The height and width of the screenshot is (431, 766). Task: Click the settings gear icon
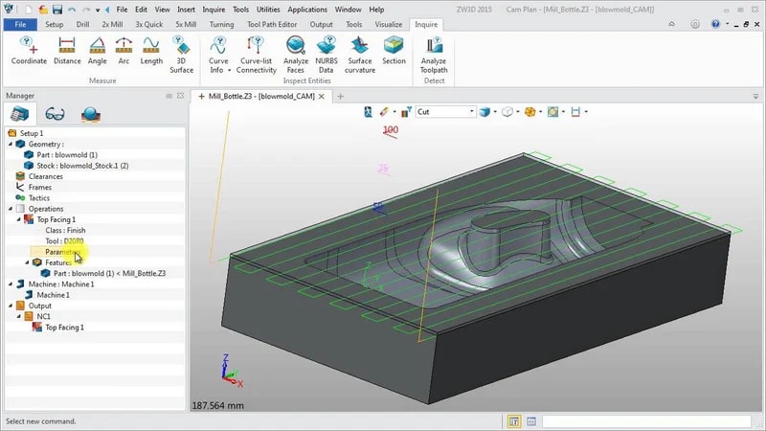[695, 24]
